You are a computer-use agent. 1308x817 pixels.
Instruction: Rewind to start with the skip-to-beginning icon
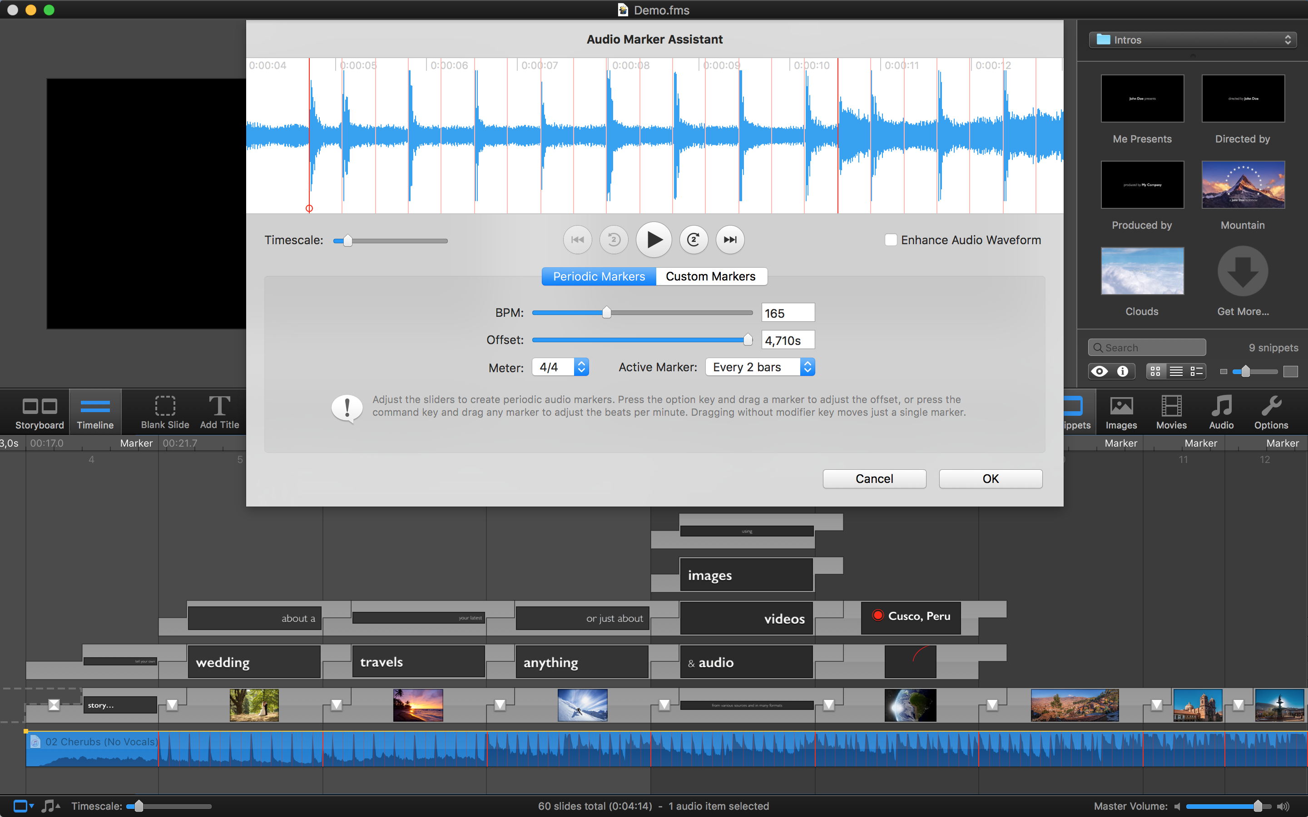(x=577, y=240)
